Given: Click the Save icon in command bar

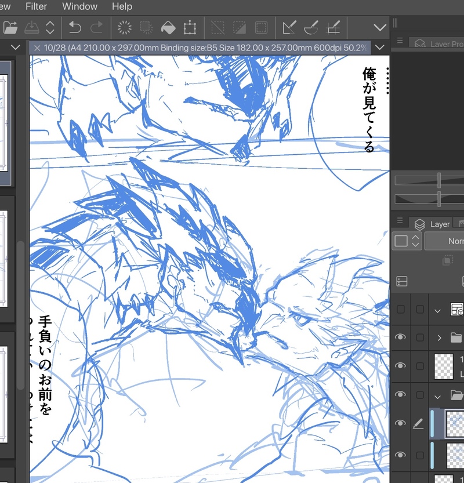Looking at the screenshot, I should click(x=31, y=28).
